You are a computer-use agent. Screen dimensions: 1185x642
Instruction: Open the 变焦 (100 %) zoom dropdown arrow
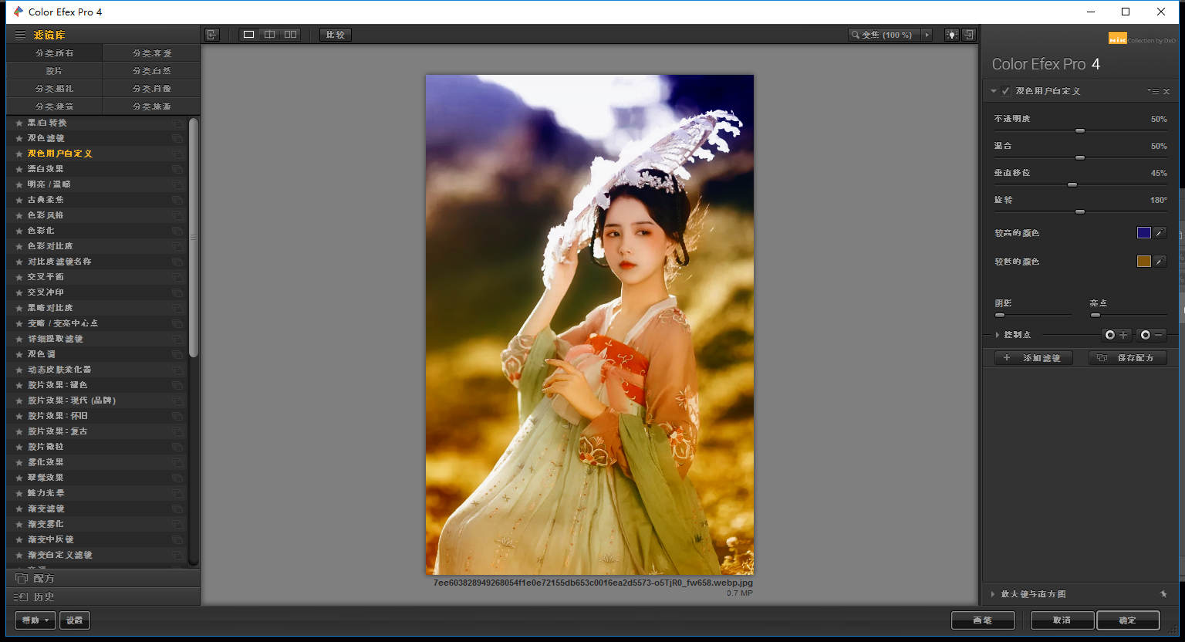click(x=927, y=35)
